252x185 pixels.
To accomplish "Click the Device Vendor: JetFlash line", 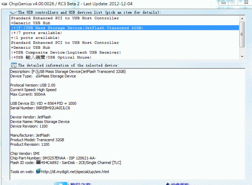I will coord(31,117).
